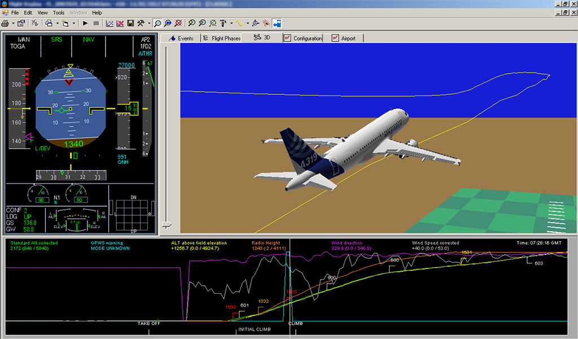Click the Standard Alt corrected legend label
578x339 pixels.
34,243
